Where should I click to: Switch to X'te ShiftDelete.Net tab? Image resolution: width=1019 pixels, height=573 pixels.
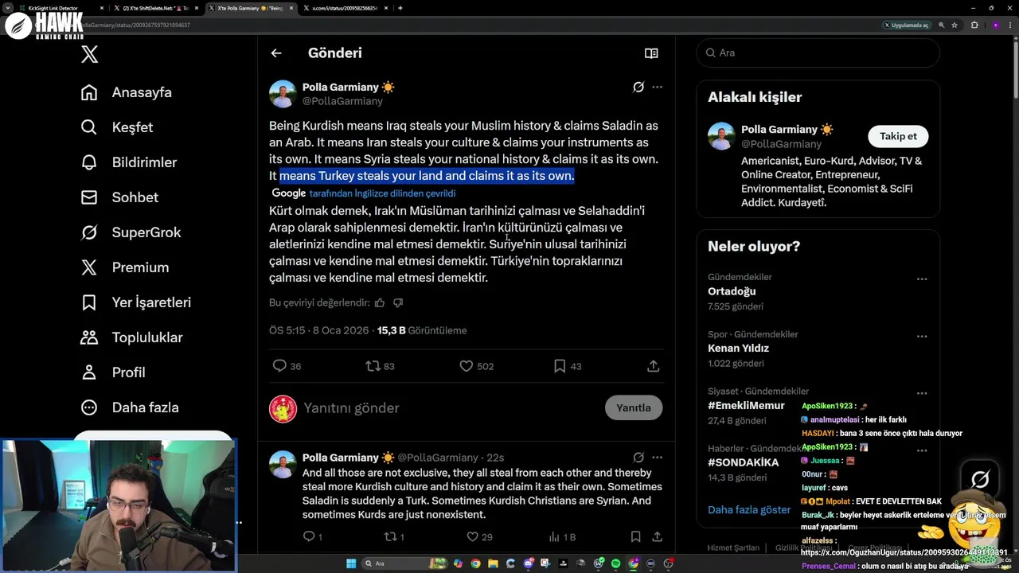coord(156,8)
